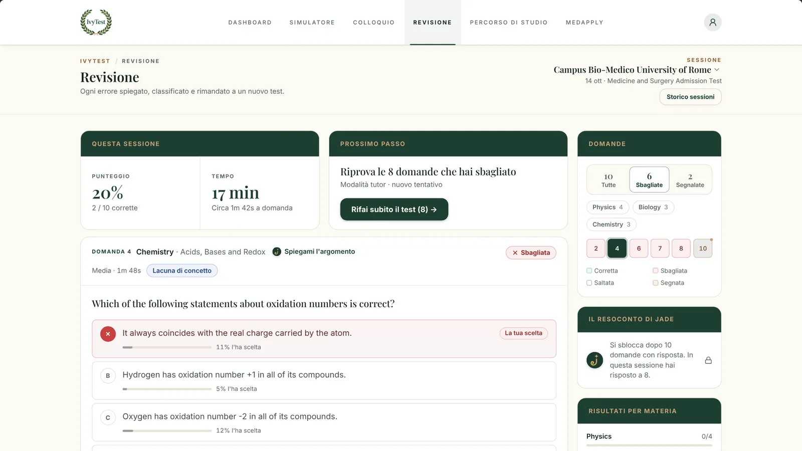Select answer 'Hydrogen has oxidation number +1'
The height and width of the screenshot is (451, 802).
click(324, 380)
